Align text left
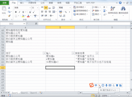Screen dimensions: 132x97 click(x=42, y=12)
